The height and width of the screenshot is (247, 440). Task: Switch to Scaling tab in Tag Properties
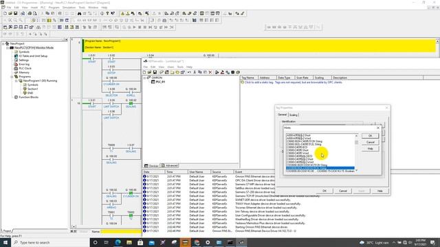pos(294,115)
